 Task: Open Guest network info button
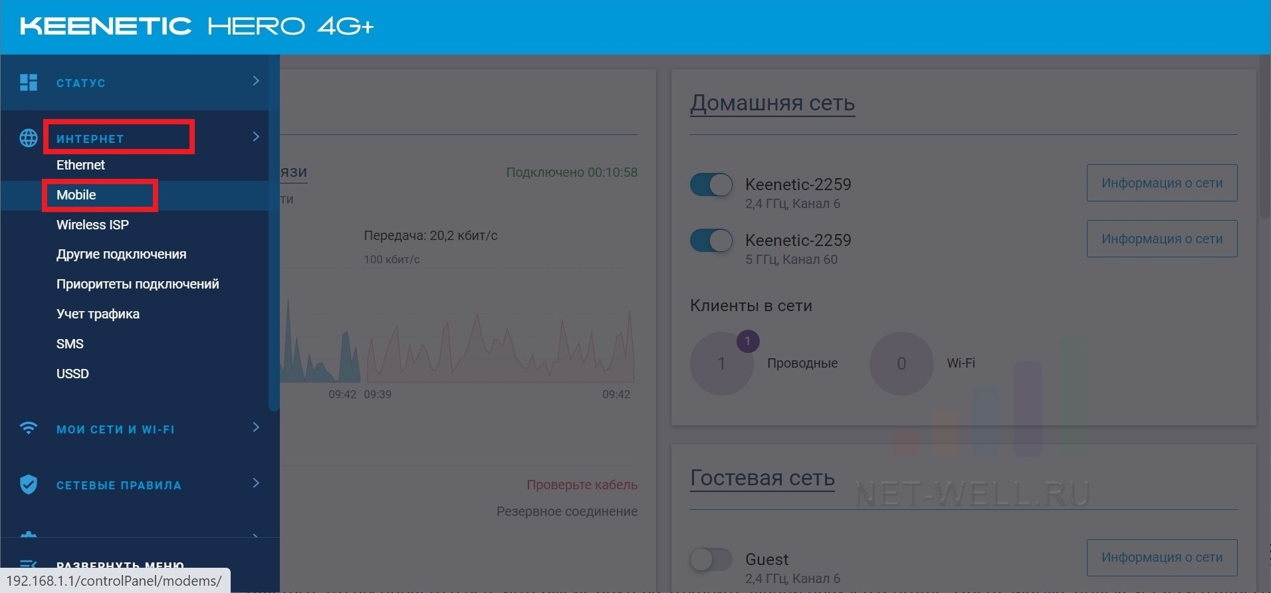tap(1162, 558)
